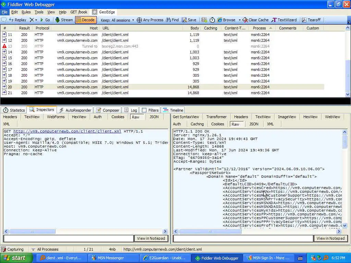351x263 pixels.
Task: Click request pane View in Notepad
Action: 151,238
